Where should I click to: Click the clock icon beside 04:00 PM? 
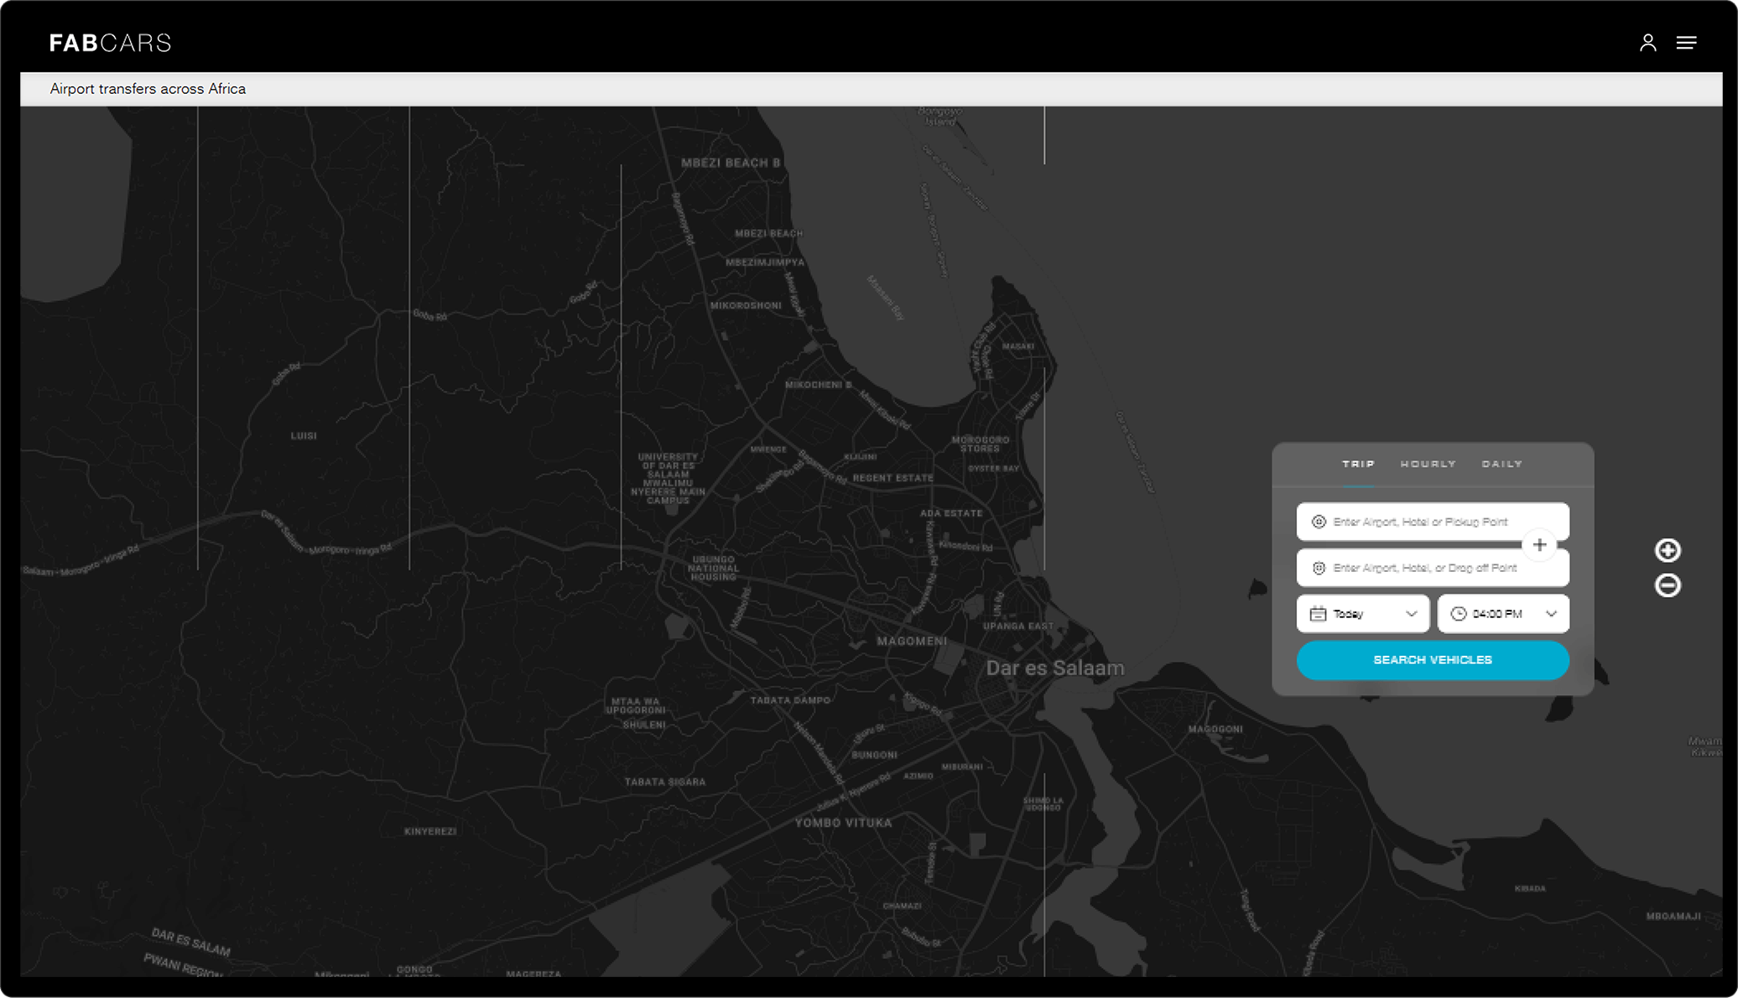[x=1459, y=614]
